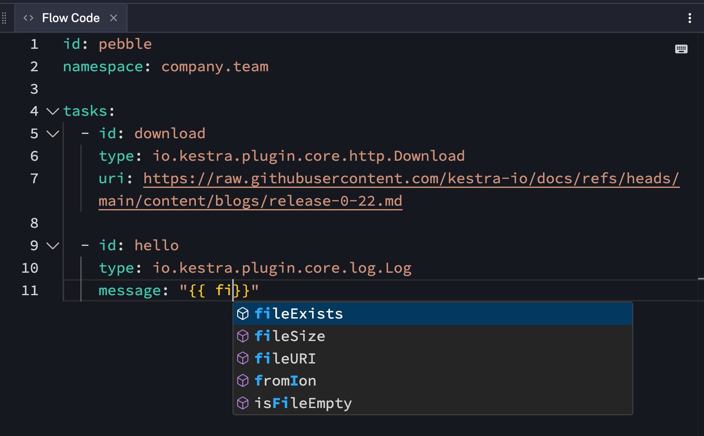This screenshot has width=704, height=436.
Task: Click the cube icon beside fileExists
Action: point(243,313)
